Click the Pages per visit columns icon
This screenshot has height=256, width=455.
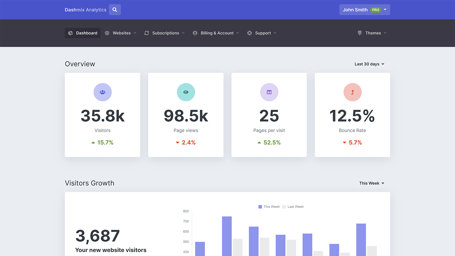(x=269, y=92)
